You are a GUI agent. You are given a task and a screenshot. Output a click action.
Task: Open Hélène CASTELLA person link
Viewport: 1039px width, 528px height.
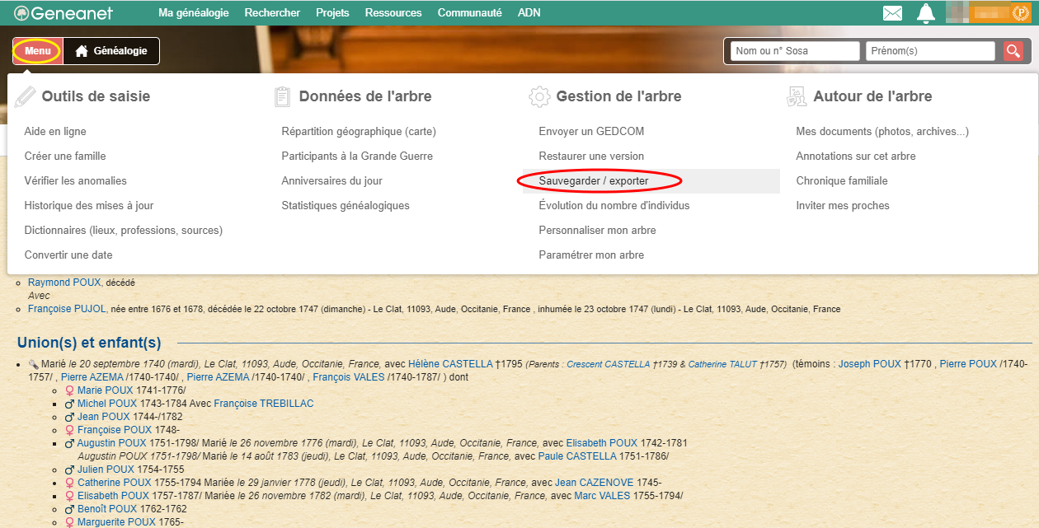click(x=449, y=364)
